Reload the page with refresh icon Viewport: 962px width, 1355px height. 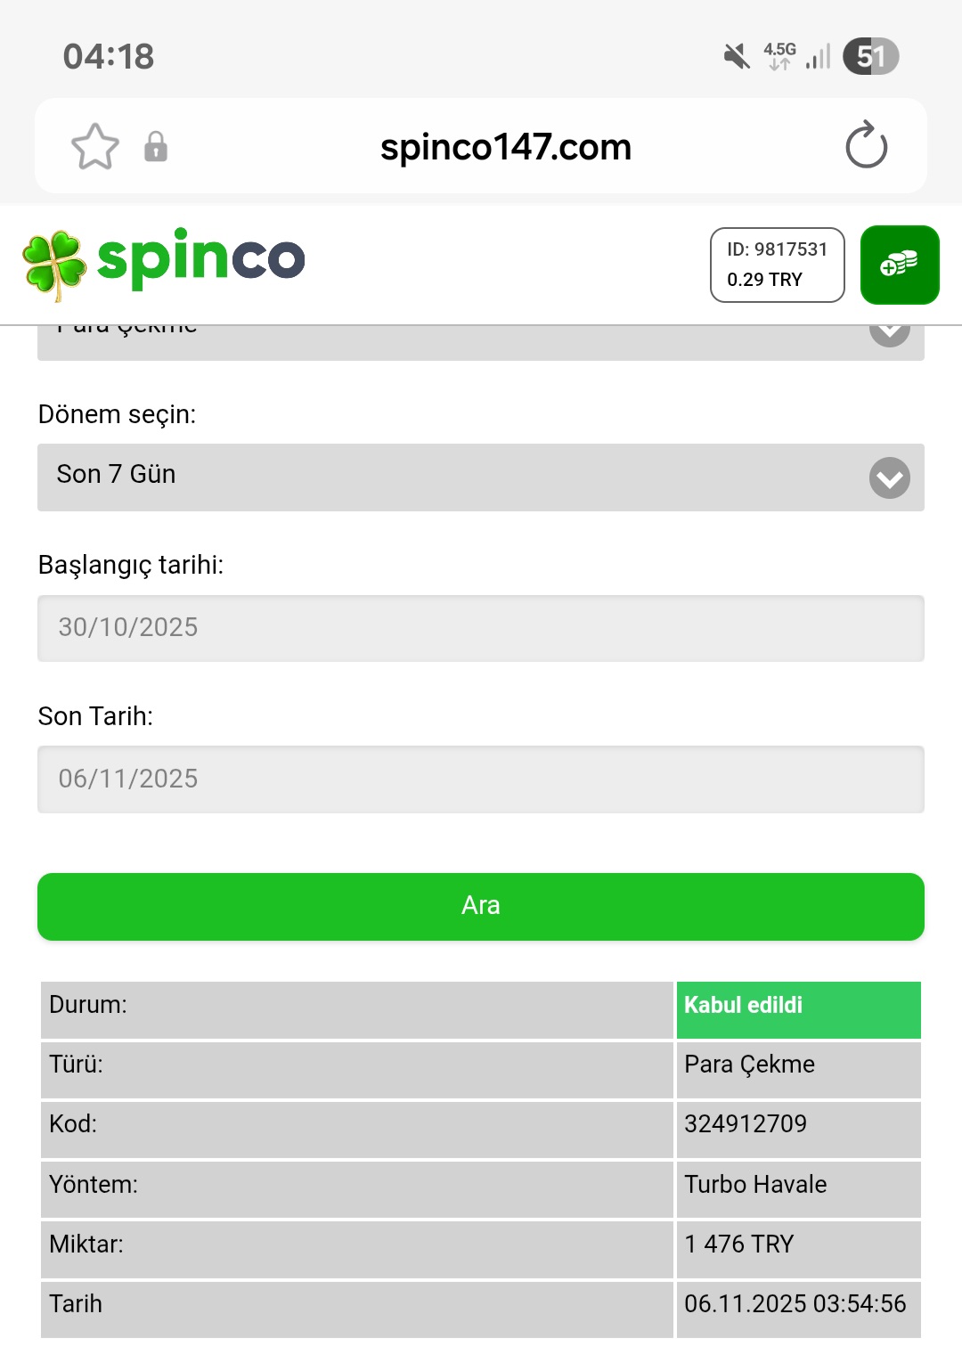tap(866, 146)
